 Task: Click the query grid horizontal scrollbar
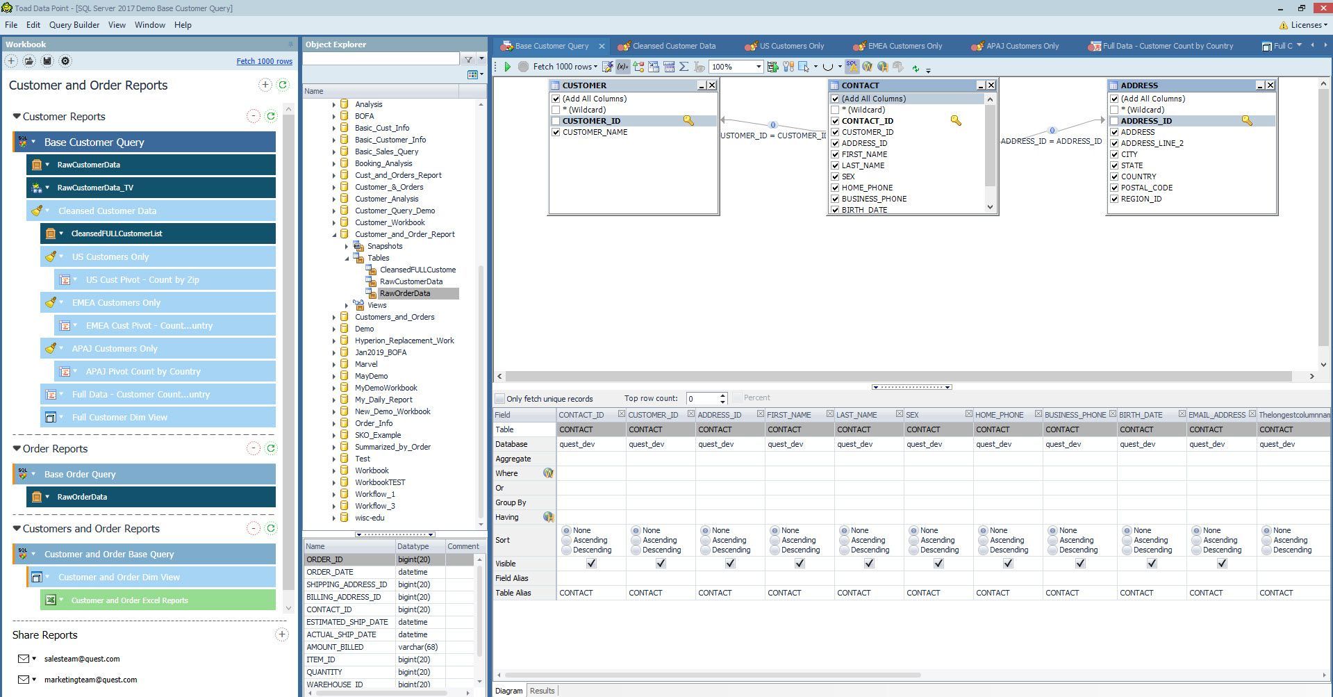(x=713, y=675)
